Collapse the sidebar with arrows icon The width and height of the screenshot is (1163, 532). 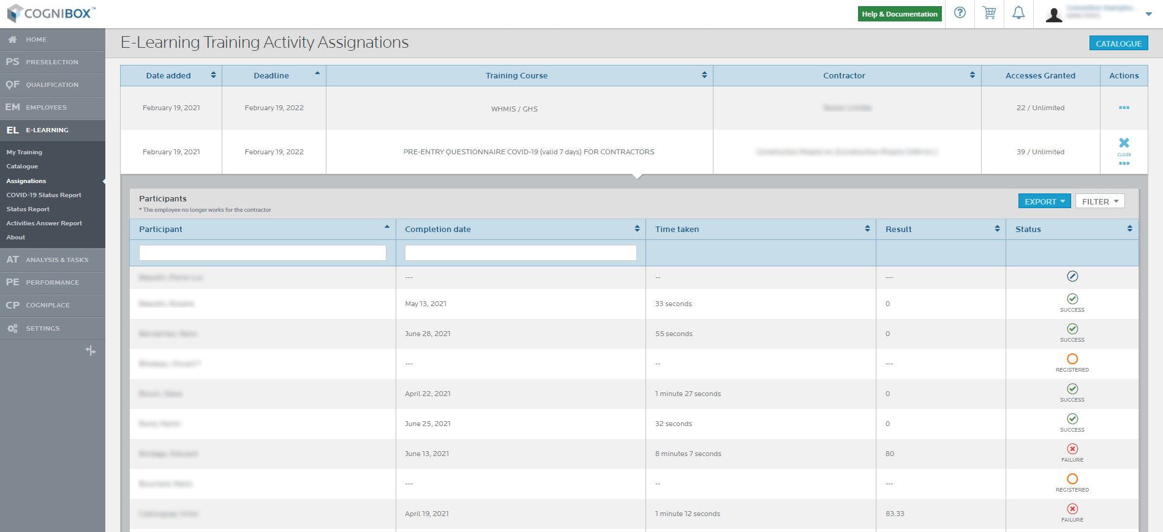(x=91, y=351)
